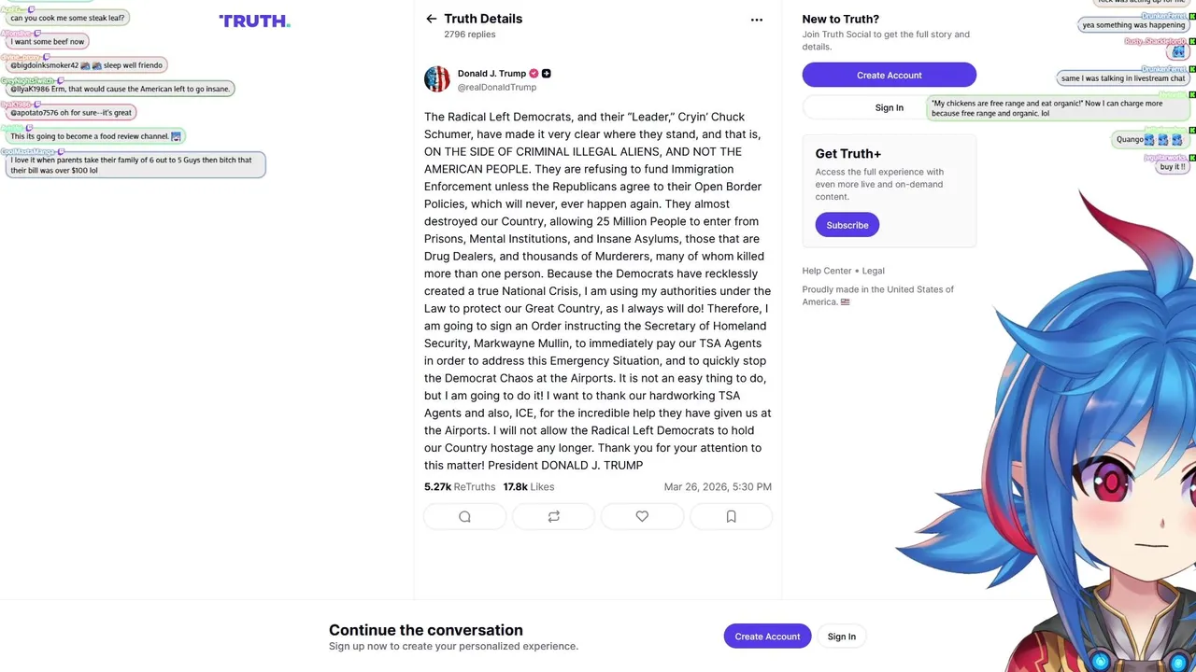
Task: Open the three-dot more options menu
Action: (756, 20)
